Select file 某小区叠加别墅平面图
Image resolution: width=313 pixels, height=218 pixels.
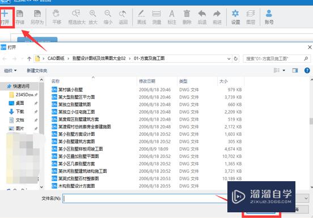tap(79, 156)
